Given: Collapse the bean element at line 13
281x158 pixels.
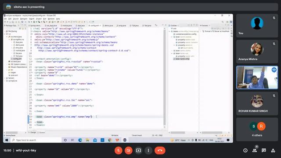Looking at the screenshot, I should pos(32,61).
